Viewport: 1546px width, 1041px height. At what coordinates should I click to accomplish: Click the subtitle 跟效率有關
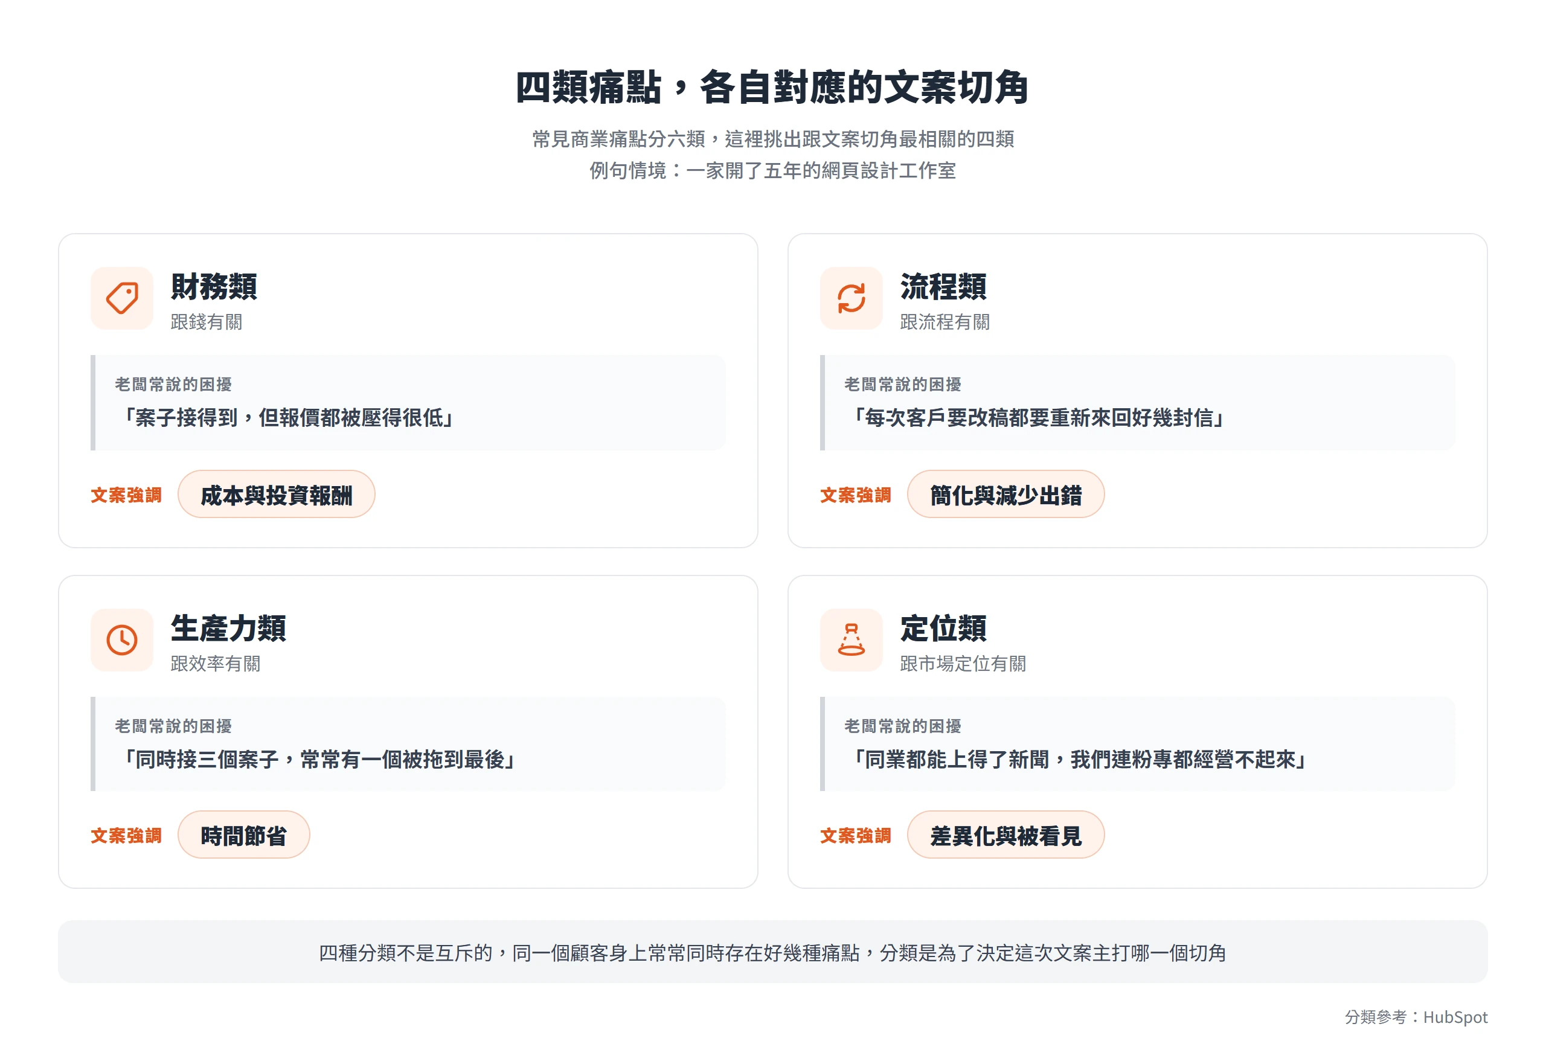(x=215, y=663)
